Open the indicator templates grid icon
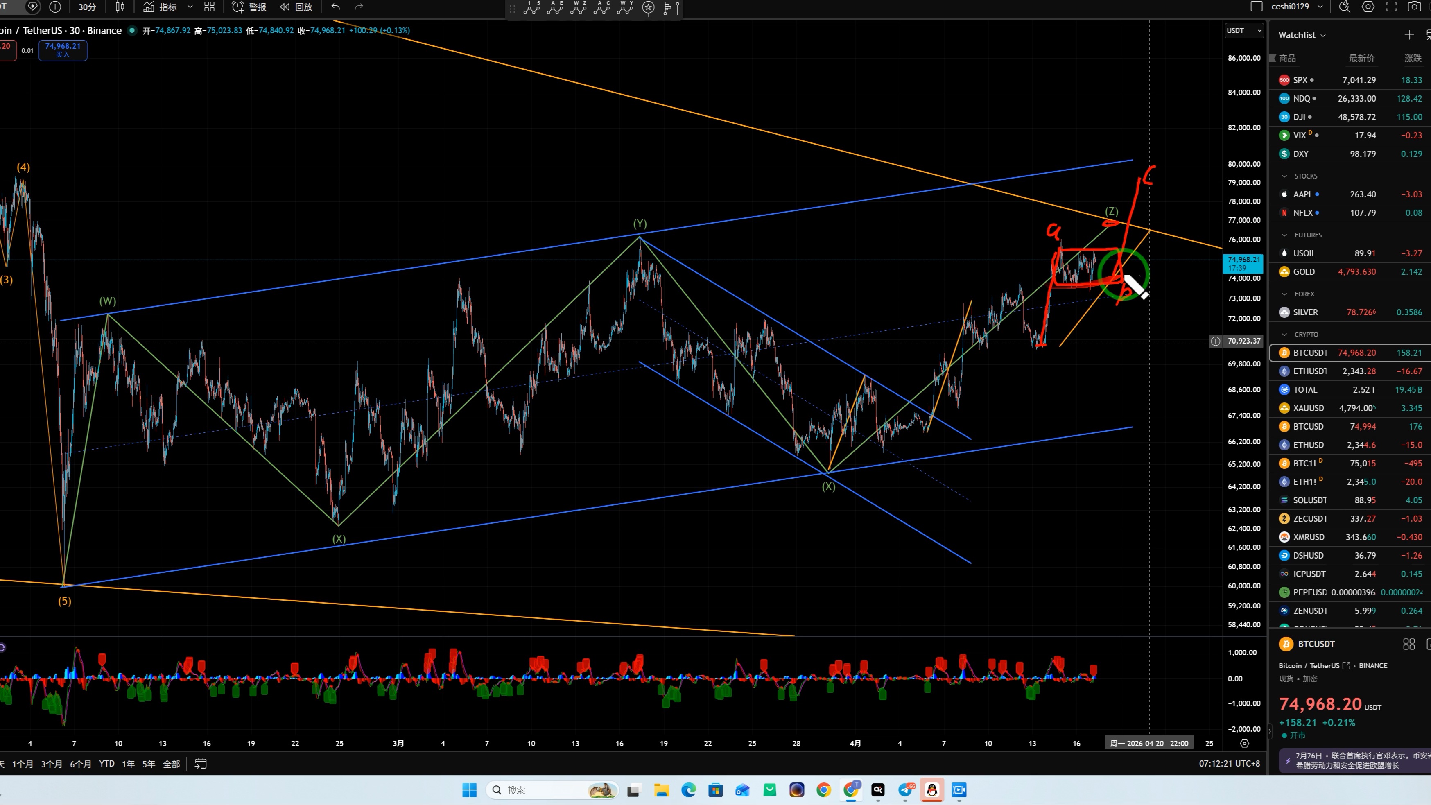The height and width of the screenshot is (805, 1431). (x=209, y=7)
